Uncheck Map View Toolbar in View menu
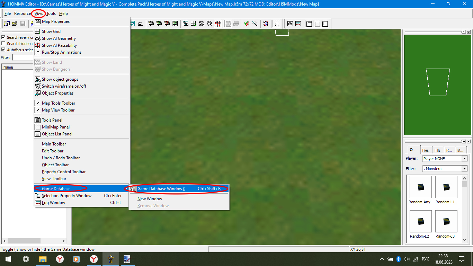 coord(82,110)
